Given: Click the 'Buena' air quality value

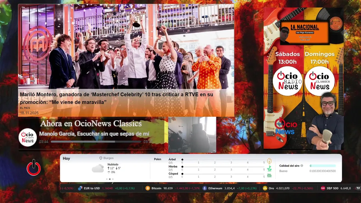Looking at the screenshot, I should (x=283, y=171).
